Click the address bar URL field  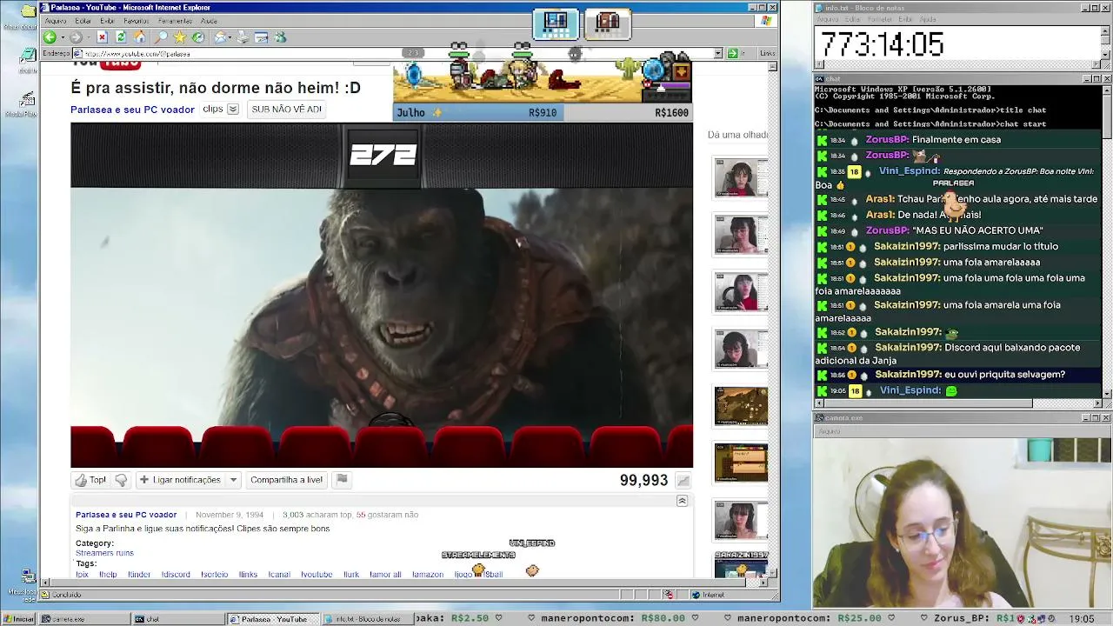tap(398, 53)
